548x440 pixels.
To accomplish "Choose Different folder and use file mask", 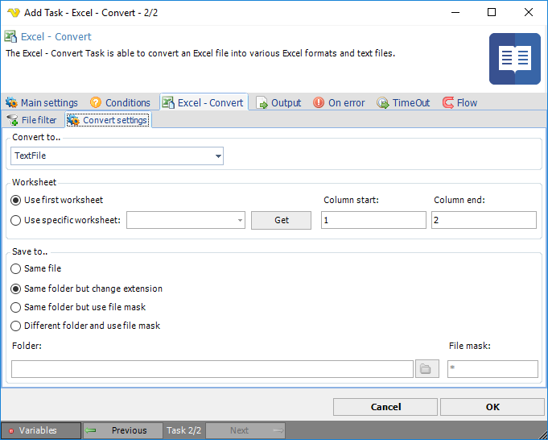I will (x=85, y=326).
